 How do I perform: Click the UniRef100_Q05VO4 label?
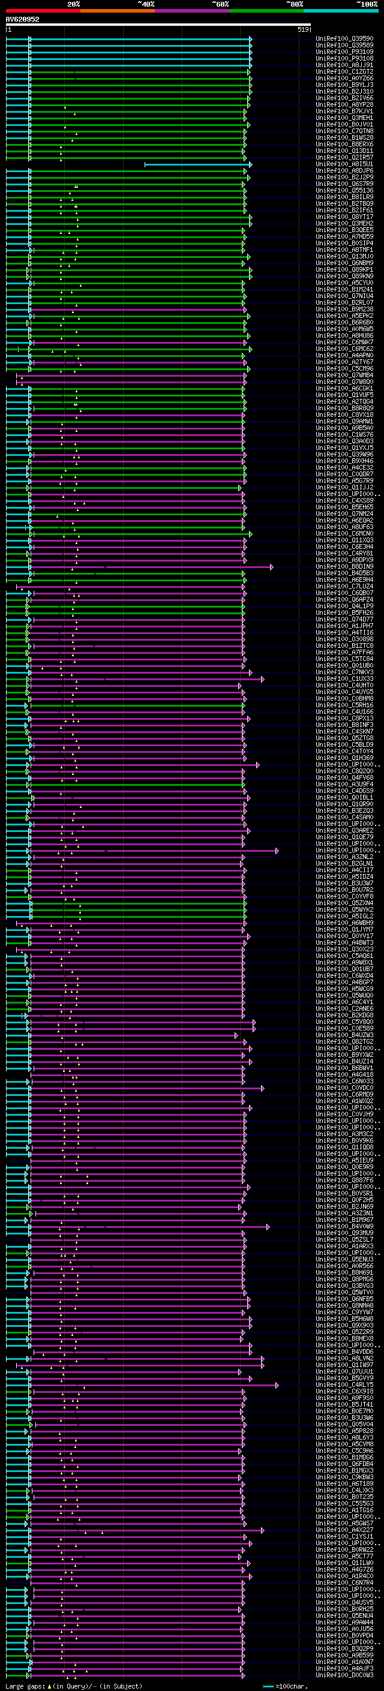344,1424
